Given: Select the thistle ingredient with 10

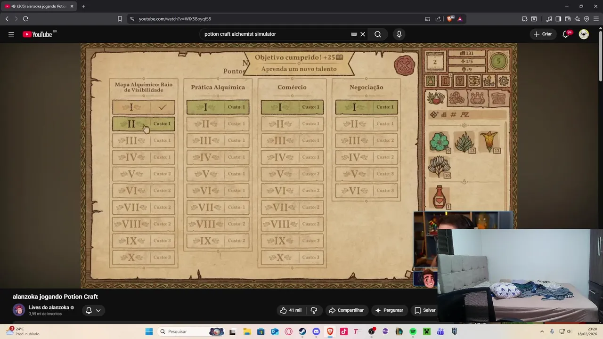Looking at the screenshot, I should [x=440, y=167].
